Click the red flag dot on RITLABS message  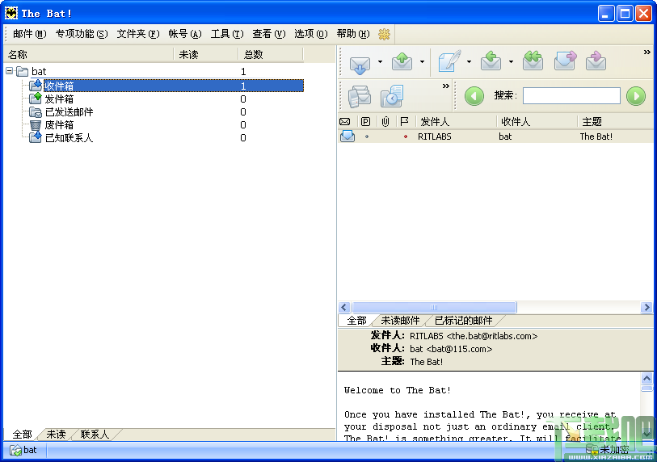point(405,136)
